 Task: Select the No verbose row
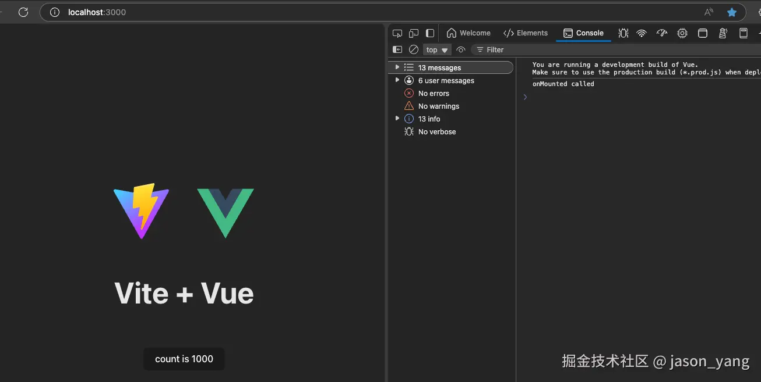click(x=451, y=132)
